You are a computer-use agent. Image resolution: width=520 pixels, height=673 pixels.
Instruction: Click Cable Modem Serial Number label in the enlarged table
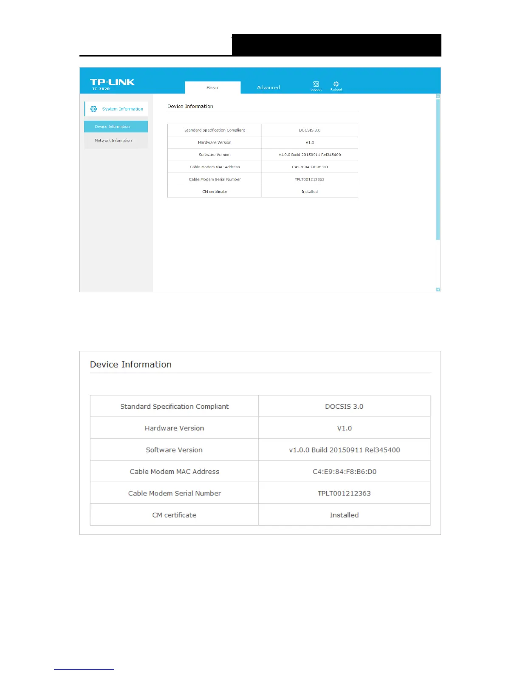click(x=174, y=493)
